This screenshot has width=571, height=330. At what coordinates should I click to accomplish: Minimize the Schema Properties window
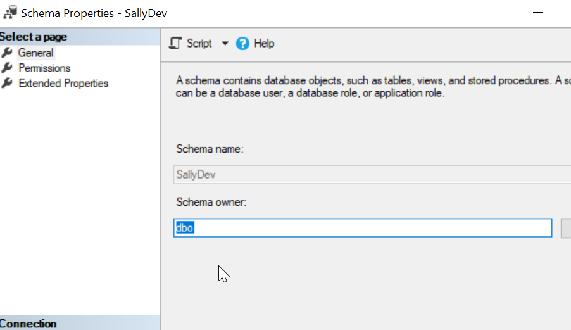539,13
